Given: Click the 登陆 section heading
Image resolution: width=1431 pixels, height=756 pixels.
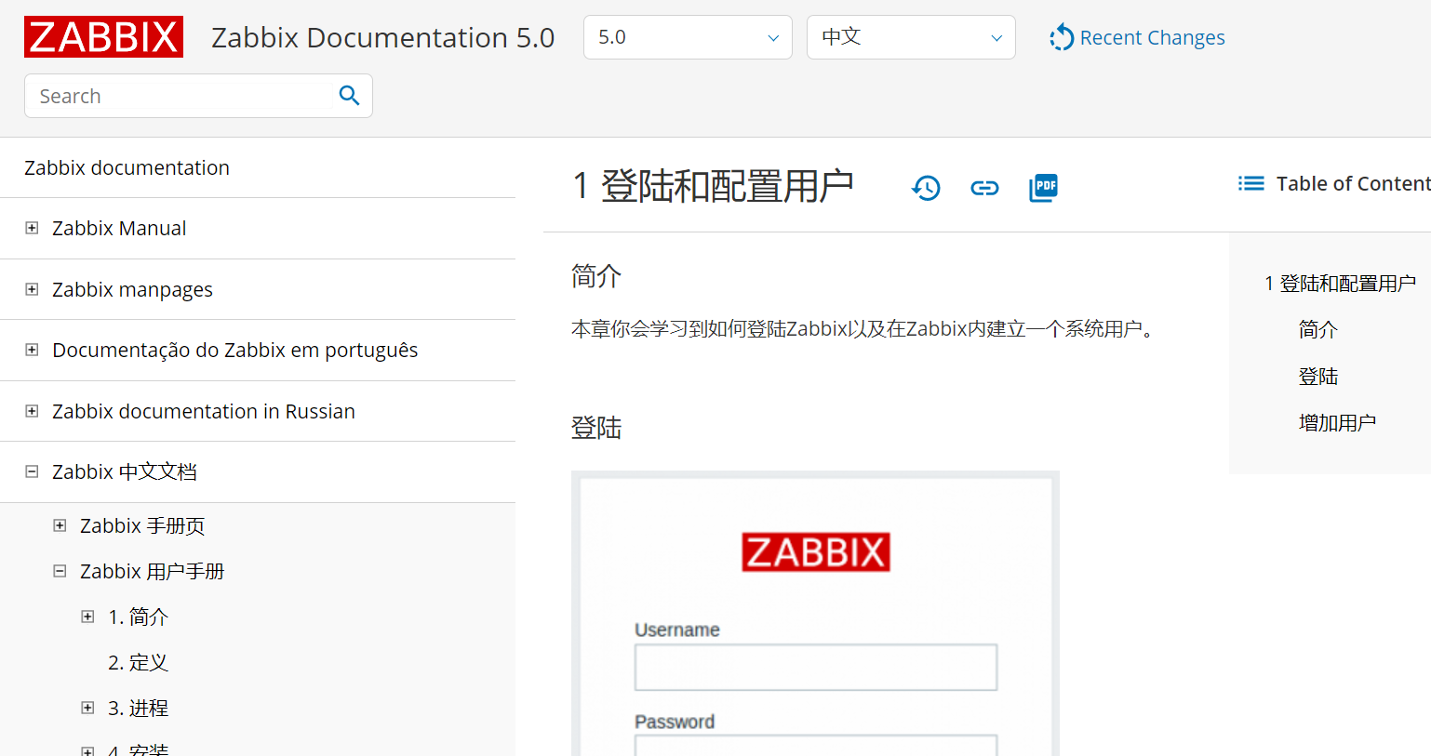Looking at the screenshot, I should pos(596,427).
